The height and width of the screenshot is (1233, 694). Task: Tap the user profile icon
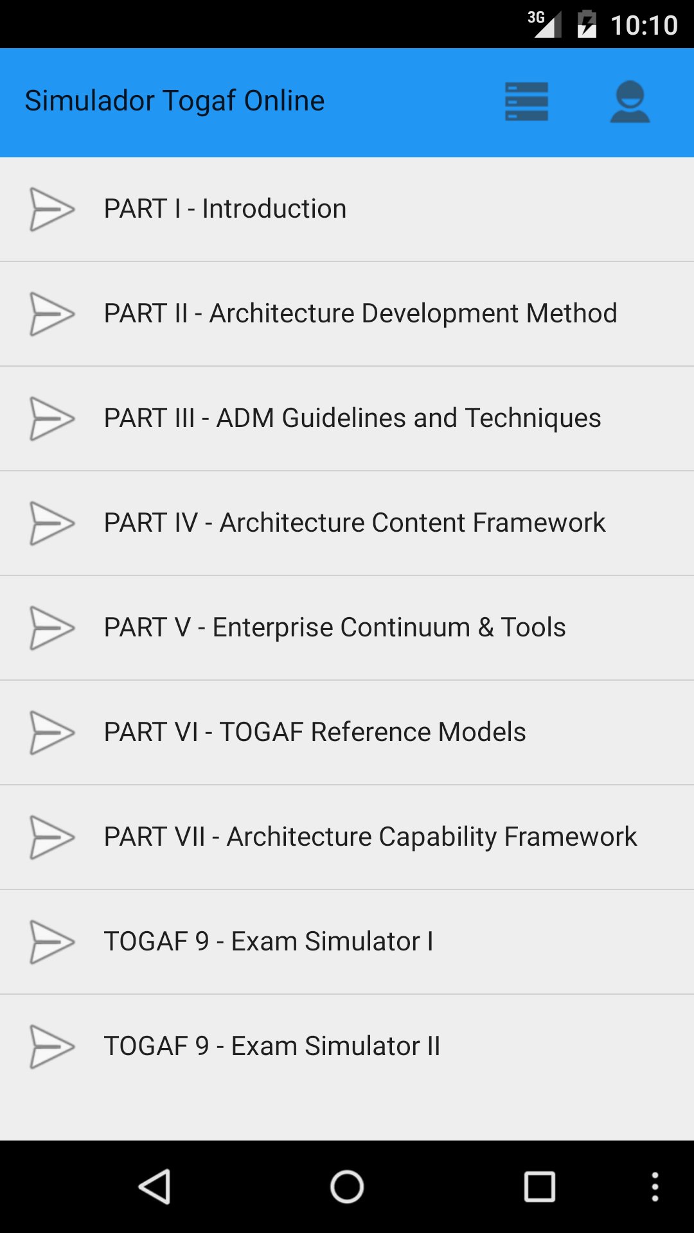tap(631, 101)
